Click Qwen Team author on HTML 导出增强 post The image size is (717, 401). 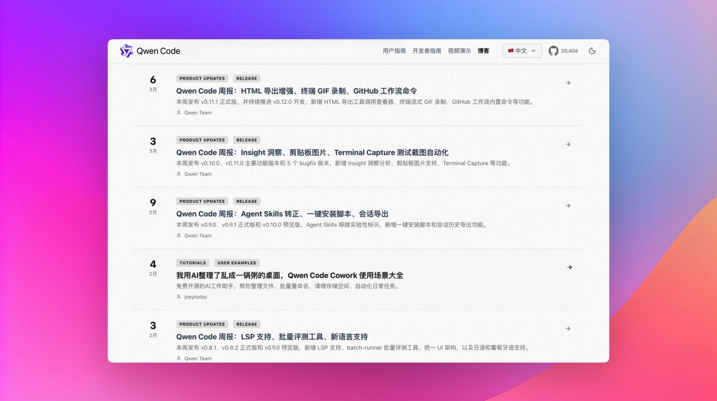click(198, 113)
